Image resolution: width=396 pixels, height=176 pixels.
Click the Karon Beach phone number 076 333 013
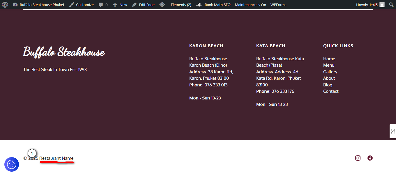[x=216, y=85]
